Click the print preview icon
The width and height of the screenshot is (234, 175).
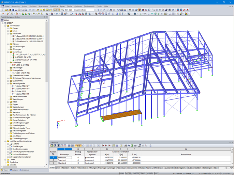click(x=26, y=10)
